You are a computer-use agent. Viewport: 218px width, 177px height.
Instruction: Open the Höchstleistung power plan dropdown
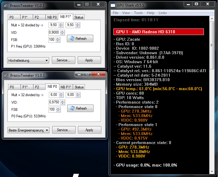pos(28,60)
